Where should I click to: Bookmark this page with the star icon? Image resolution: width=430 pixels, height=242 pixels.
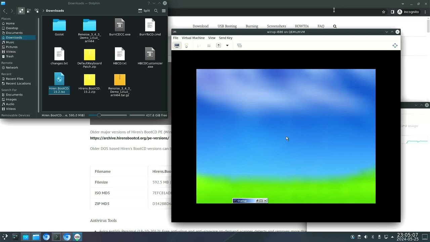click(384, 12)
